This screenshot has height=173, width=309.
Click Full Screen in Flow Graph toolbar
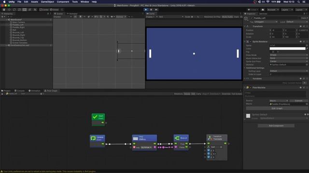tap(237, 94)
